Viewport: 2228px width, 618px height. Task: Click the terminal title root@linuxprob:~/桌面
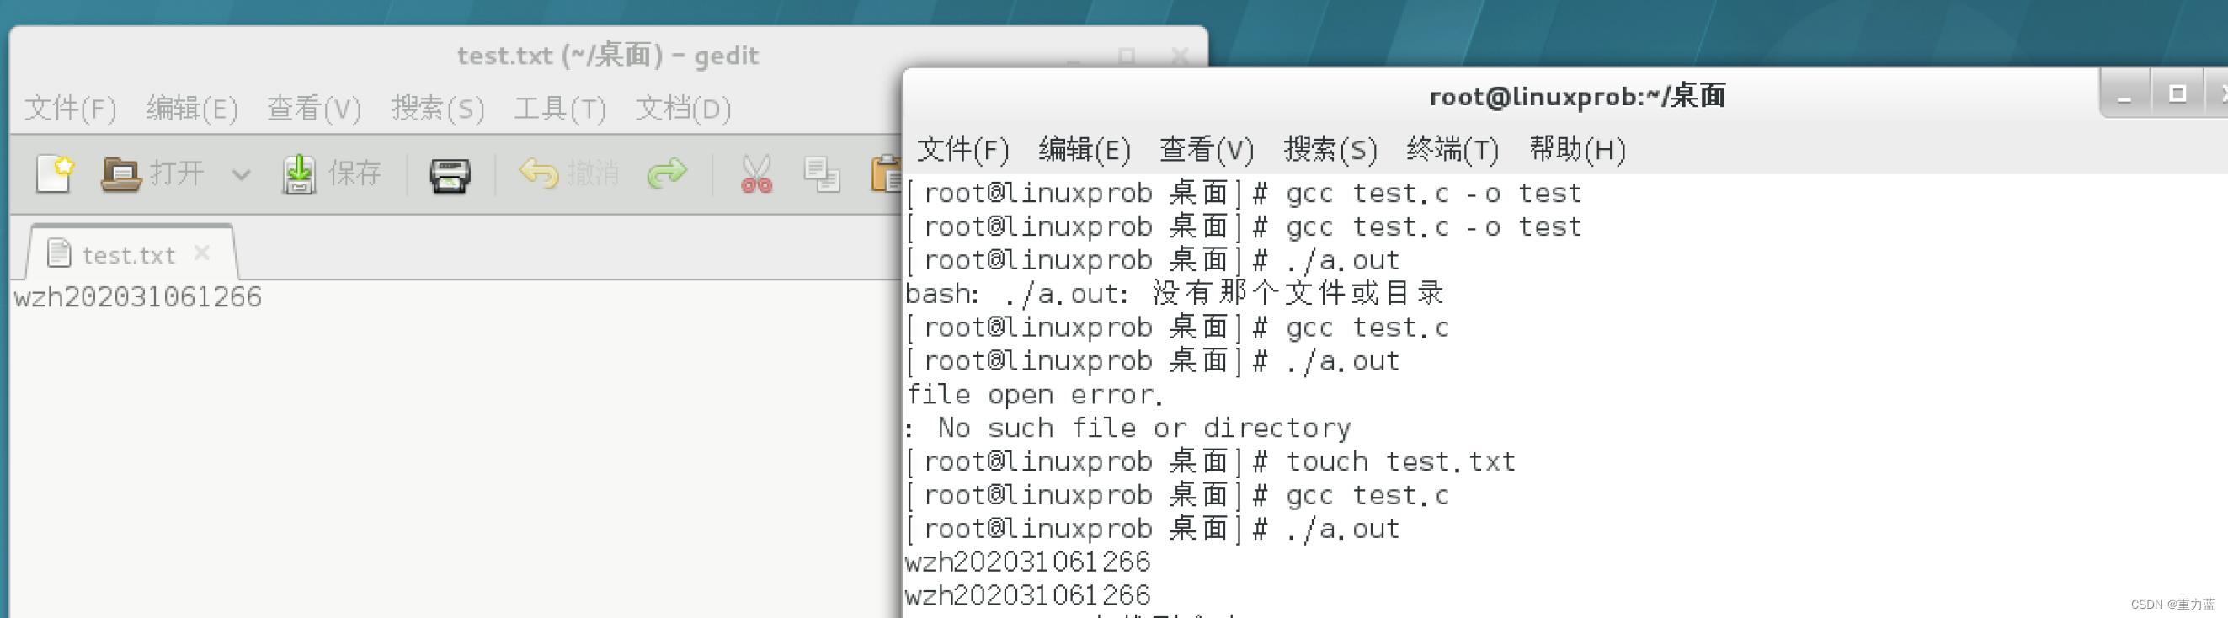(x=1577, y=96)
